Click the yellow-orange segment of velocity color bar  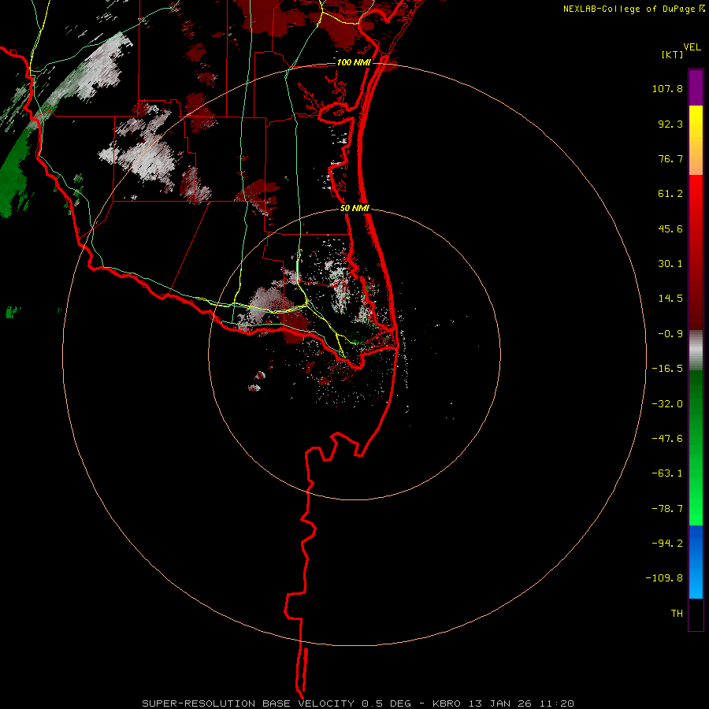point(696,140)
